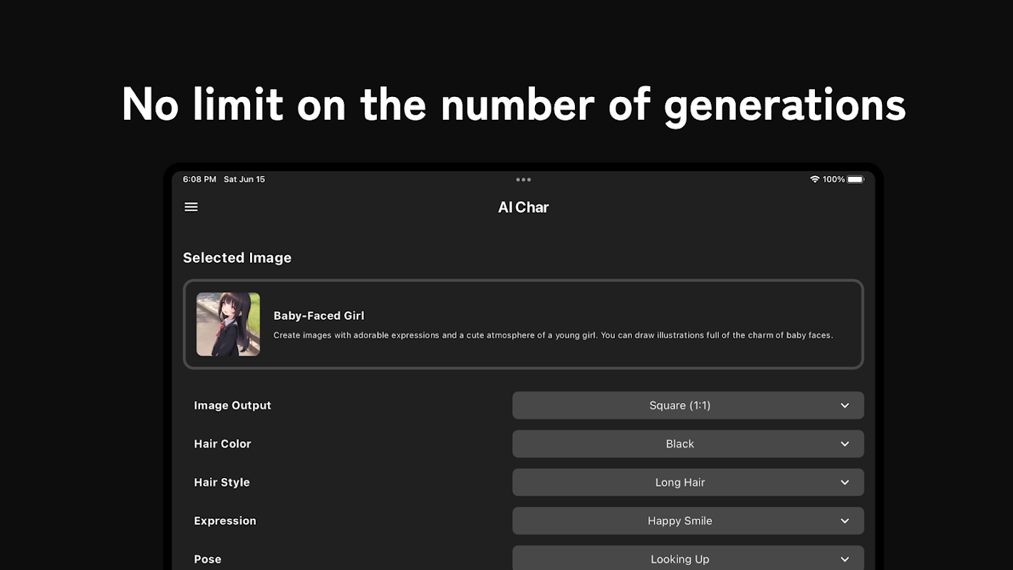Expand the Looking Up pose dropdown
The height and width of the screenshot is (570, 1013).
click(679, 559)
